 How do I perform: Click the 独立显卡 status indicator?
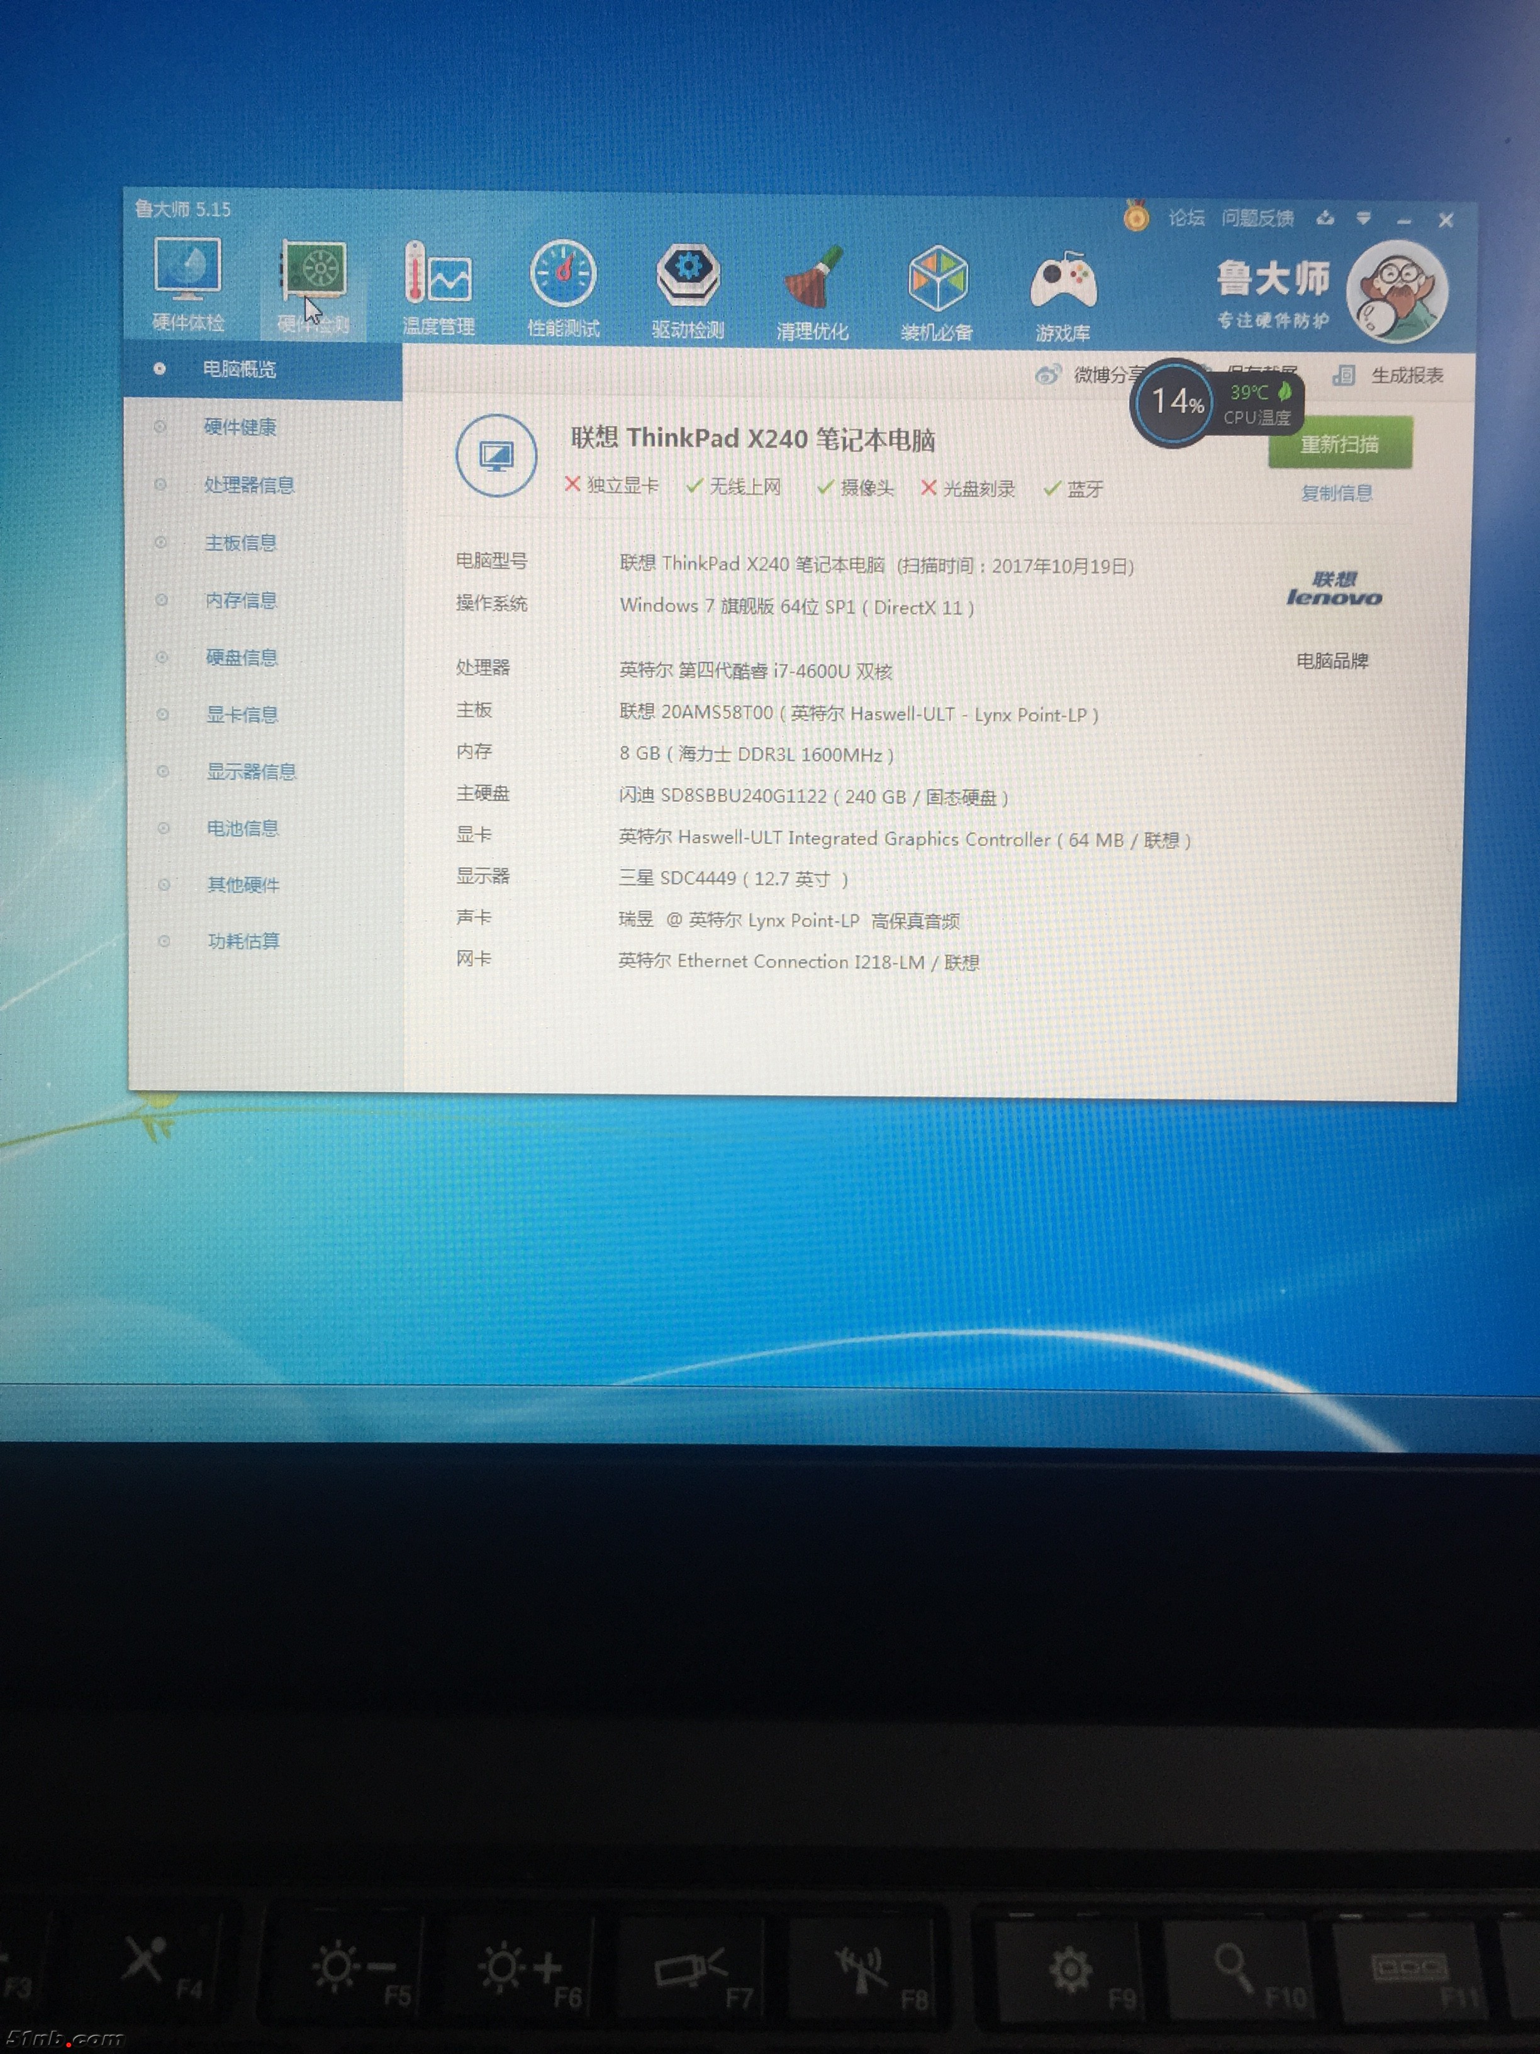611,486
